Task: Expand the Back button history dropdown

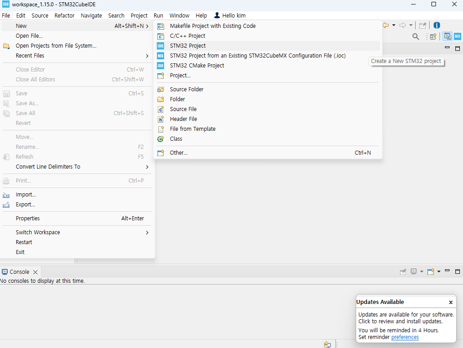Action: pyautogui.click(x=393, y=25)
